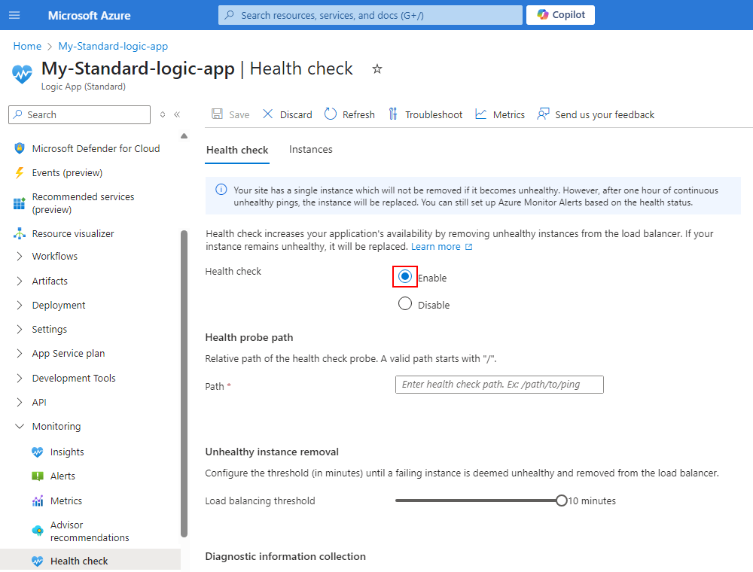Select the Disable radio button
753x572 pixels.
(x=405, y=304)
